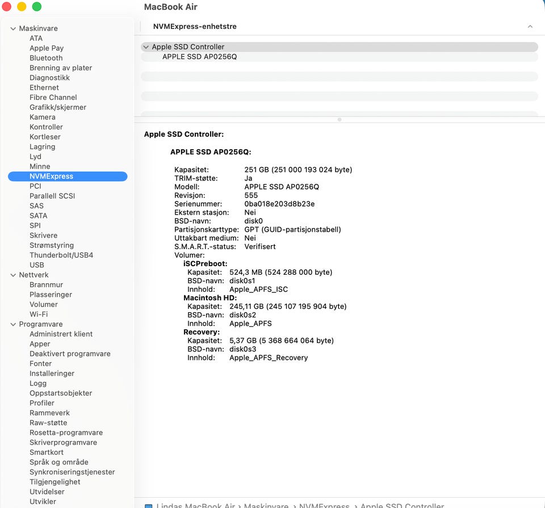The height and width of the screenshot is (508, 545).
Task: Open USB in the sidebar
Action: pos(36,265)
